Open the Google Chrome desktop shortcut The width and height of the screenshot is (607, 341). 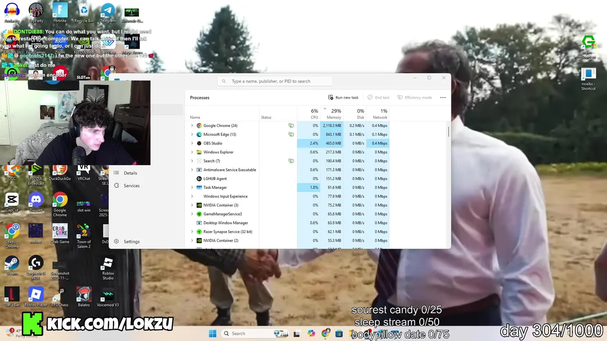60,205
